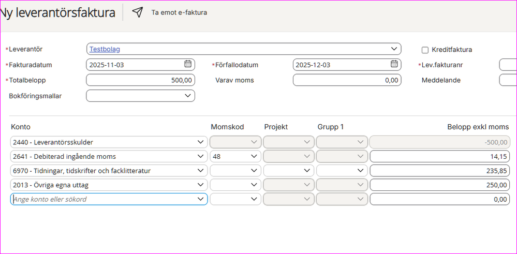Expand account dropdown for 6970 Tidningar row
Image resolution: width=517 pixels, height=254 pixels.
(200, 170)
